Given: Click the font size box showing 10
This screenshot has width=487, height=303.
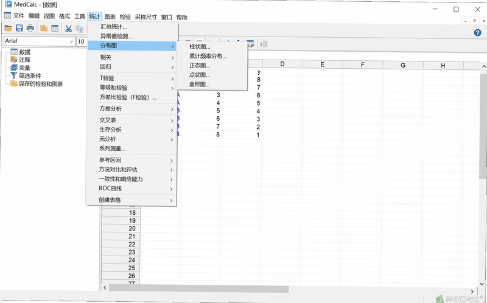Looking at the screenshot, I should [x=82, y=41].
